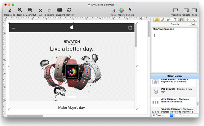
Task: Click the Zoom In magnifier
Action: [x=20, y=10]
